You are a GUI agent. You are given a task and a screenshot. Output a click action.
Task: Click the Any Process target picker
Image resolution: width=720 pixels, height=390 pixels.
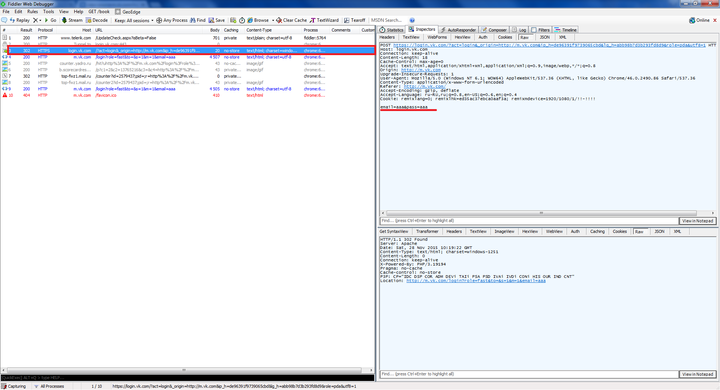coord(172,20)
